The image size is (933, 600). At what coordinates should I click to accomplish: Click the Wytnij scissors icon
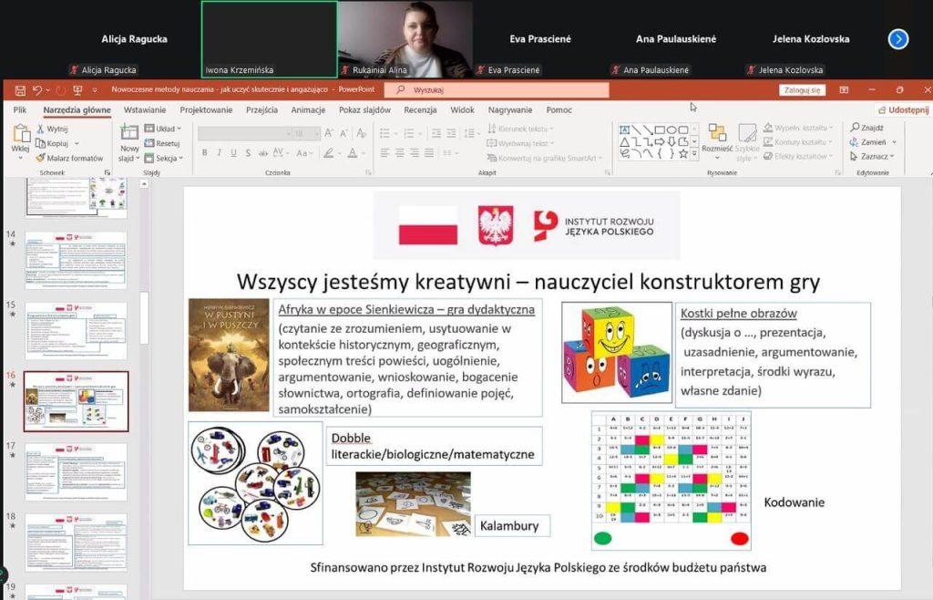click(x=41, y=129)
